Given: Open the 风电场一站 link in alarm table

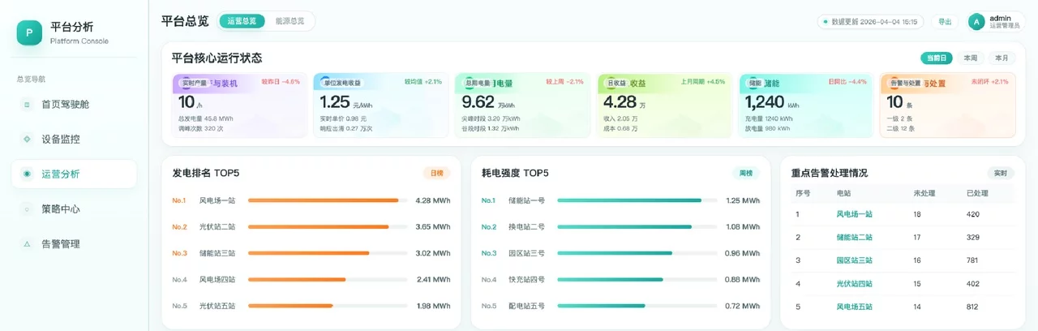Looking at the screenshot, I should click(854, 214).
